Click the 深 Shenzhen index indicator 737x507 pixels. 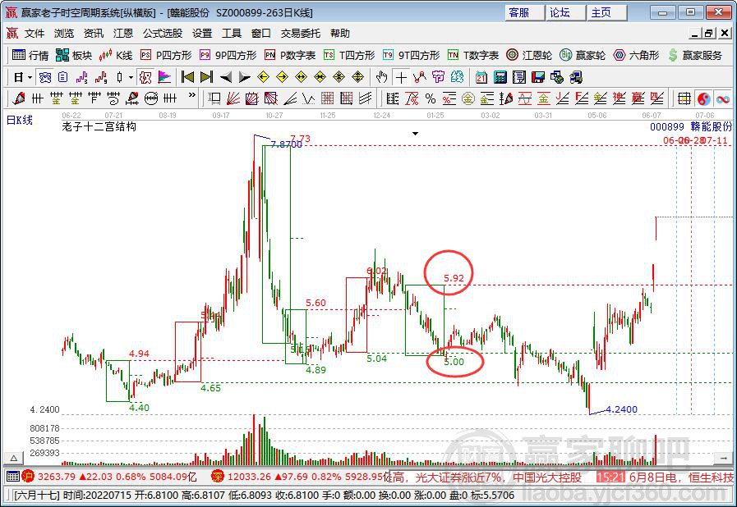218,477
